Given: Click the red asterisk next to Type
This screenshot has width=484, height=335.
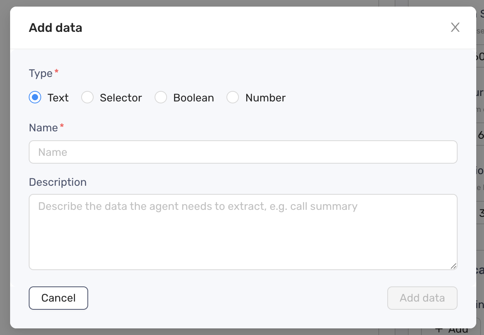Looking at the screenshot, I should coord(56,70).
